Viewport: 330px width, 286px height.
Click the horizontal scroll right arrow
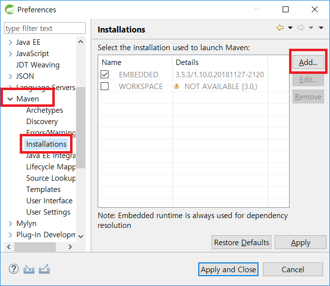(71, 247)
